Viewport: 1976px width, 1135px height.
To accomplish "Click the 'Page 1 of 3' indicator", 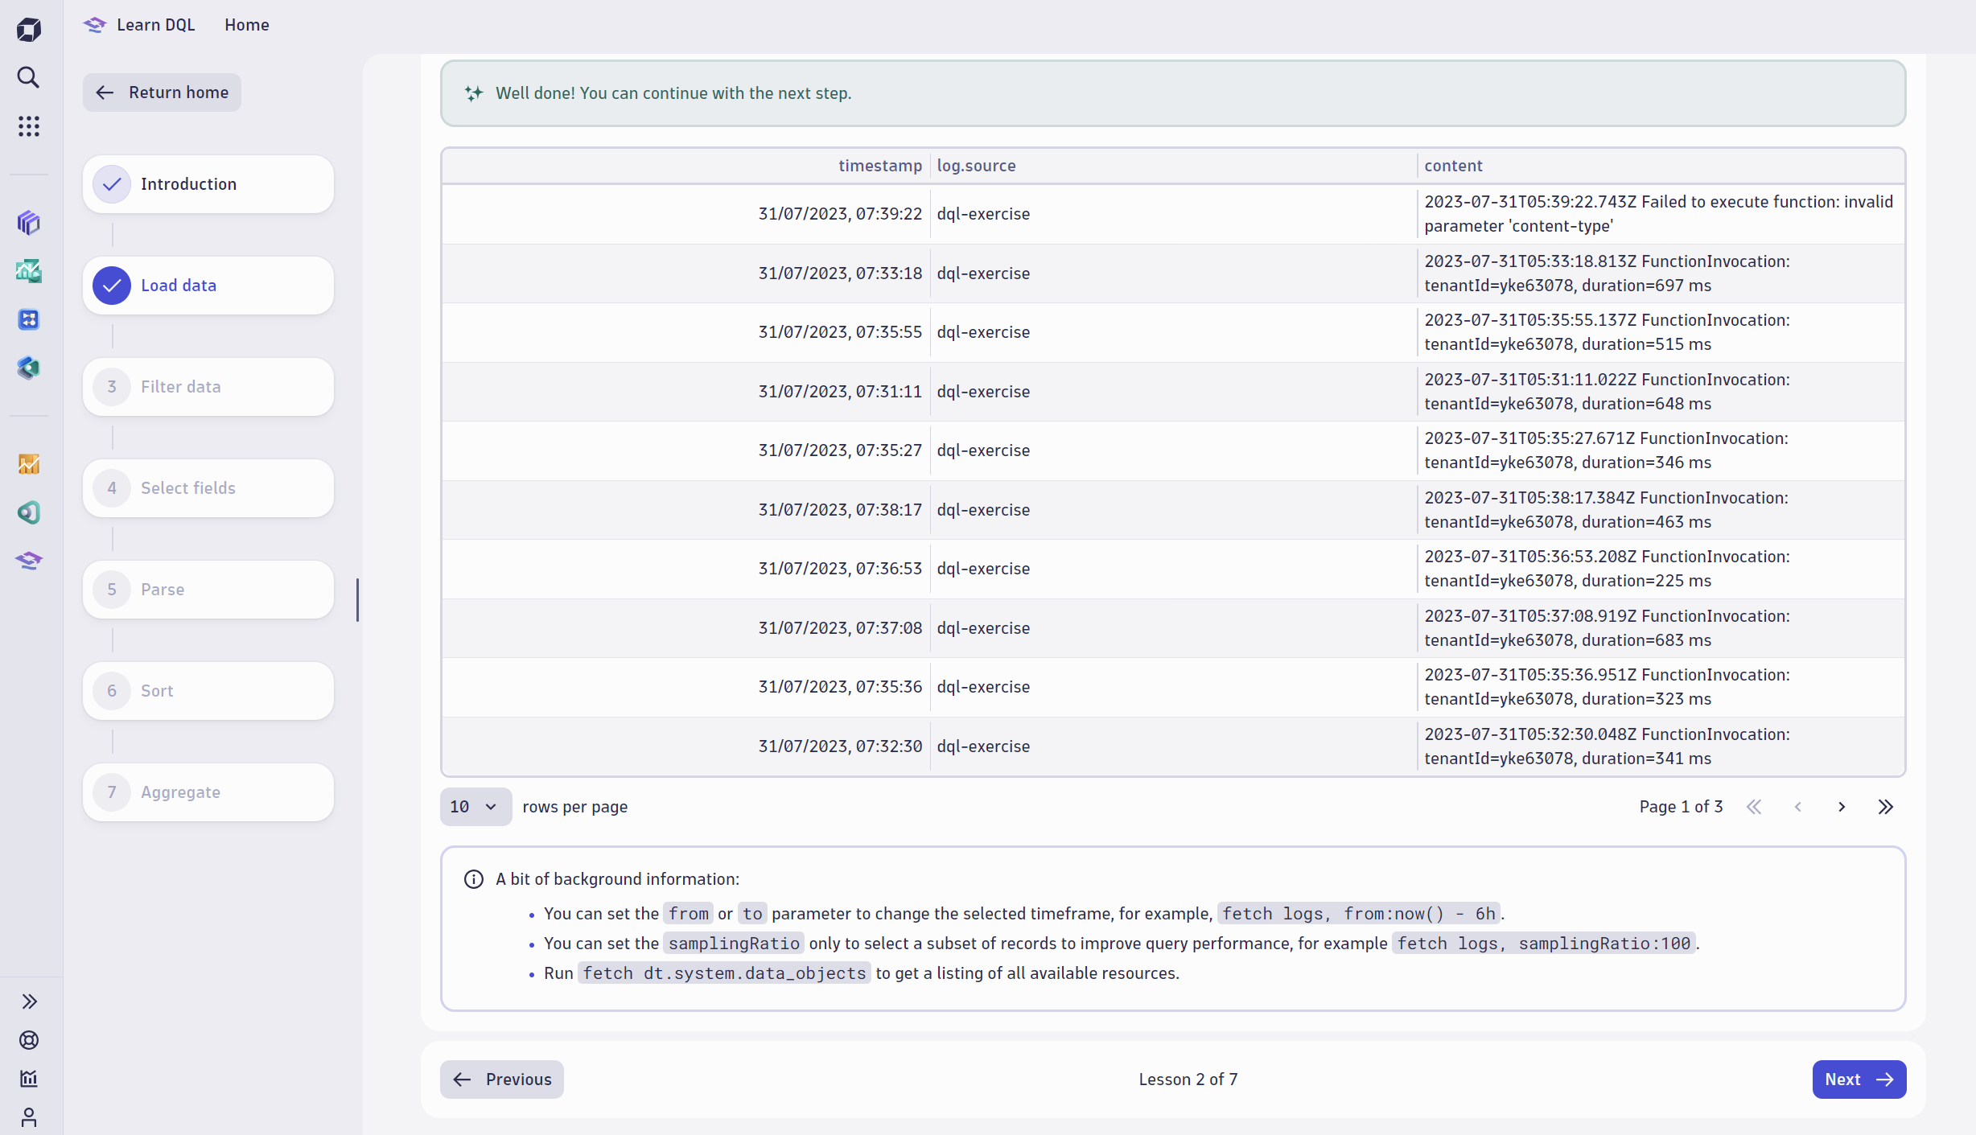I will tap(1681, 807).
